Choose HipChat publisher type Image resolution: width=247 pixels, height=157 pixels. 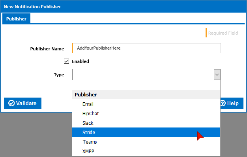tap(146, 113)
